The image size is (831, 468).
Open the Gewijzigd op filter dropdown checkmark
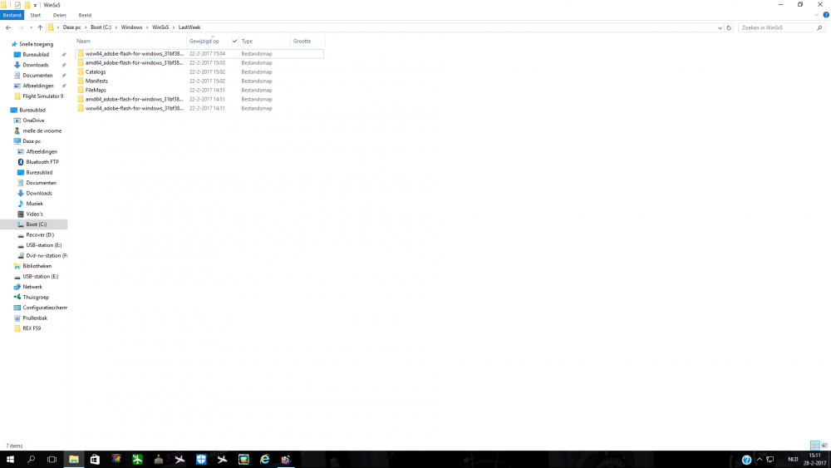(x=235, y=41)
